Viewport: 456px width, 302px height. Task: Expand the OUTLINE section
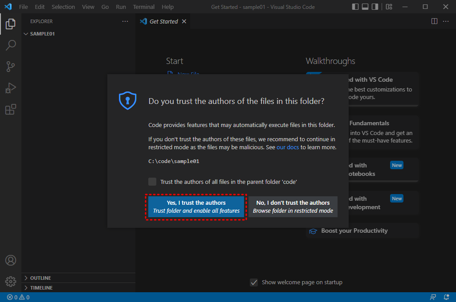[78, 278]
